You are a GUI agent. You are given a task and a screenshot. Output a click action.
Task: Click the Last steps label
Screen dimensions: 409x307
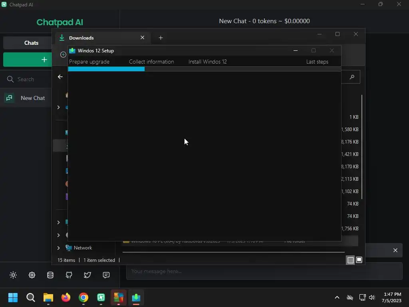[317, 62]
